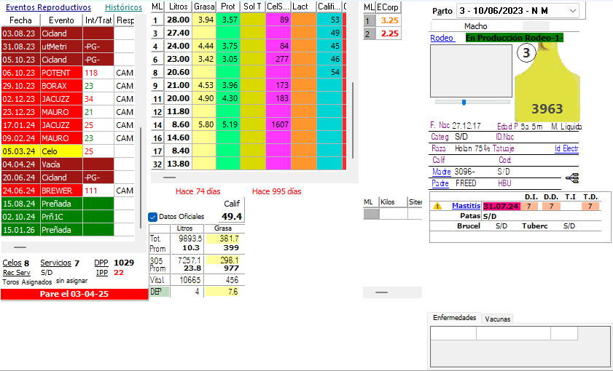Open the Mastitis link
Image resolution: width=613 pixels, height=371 pixels.
466,206
